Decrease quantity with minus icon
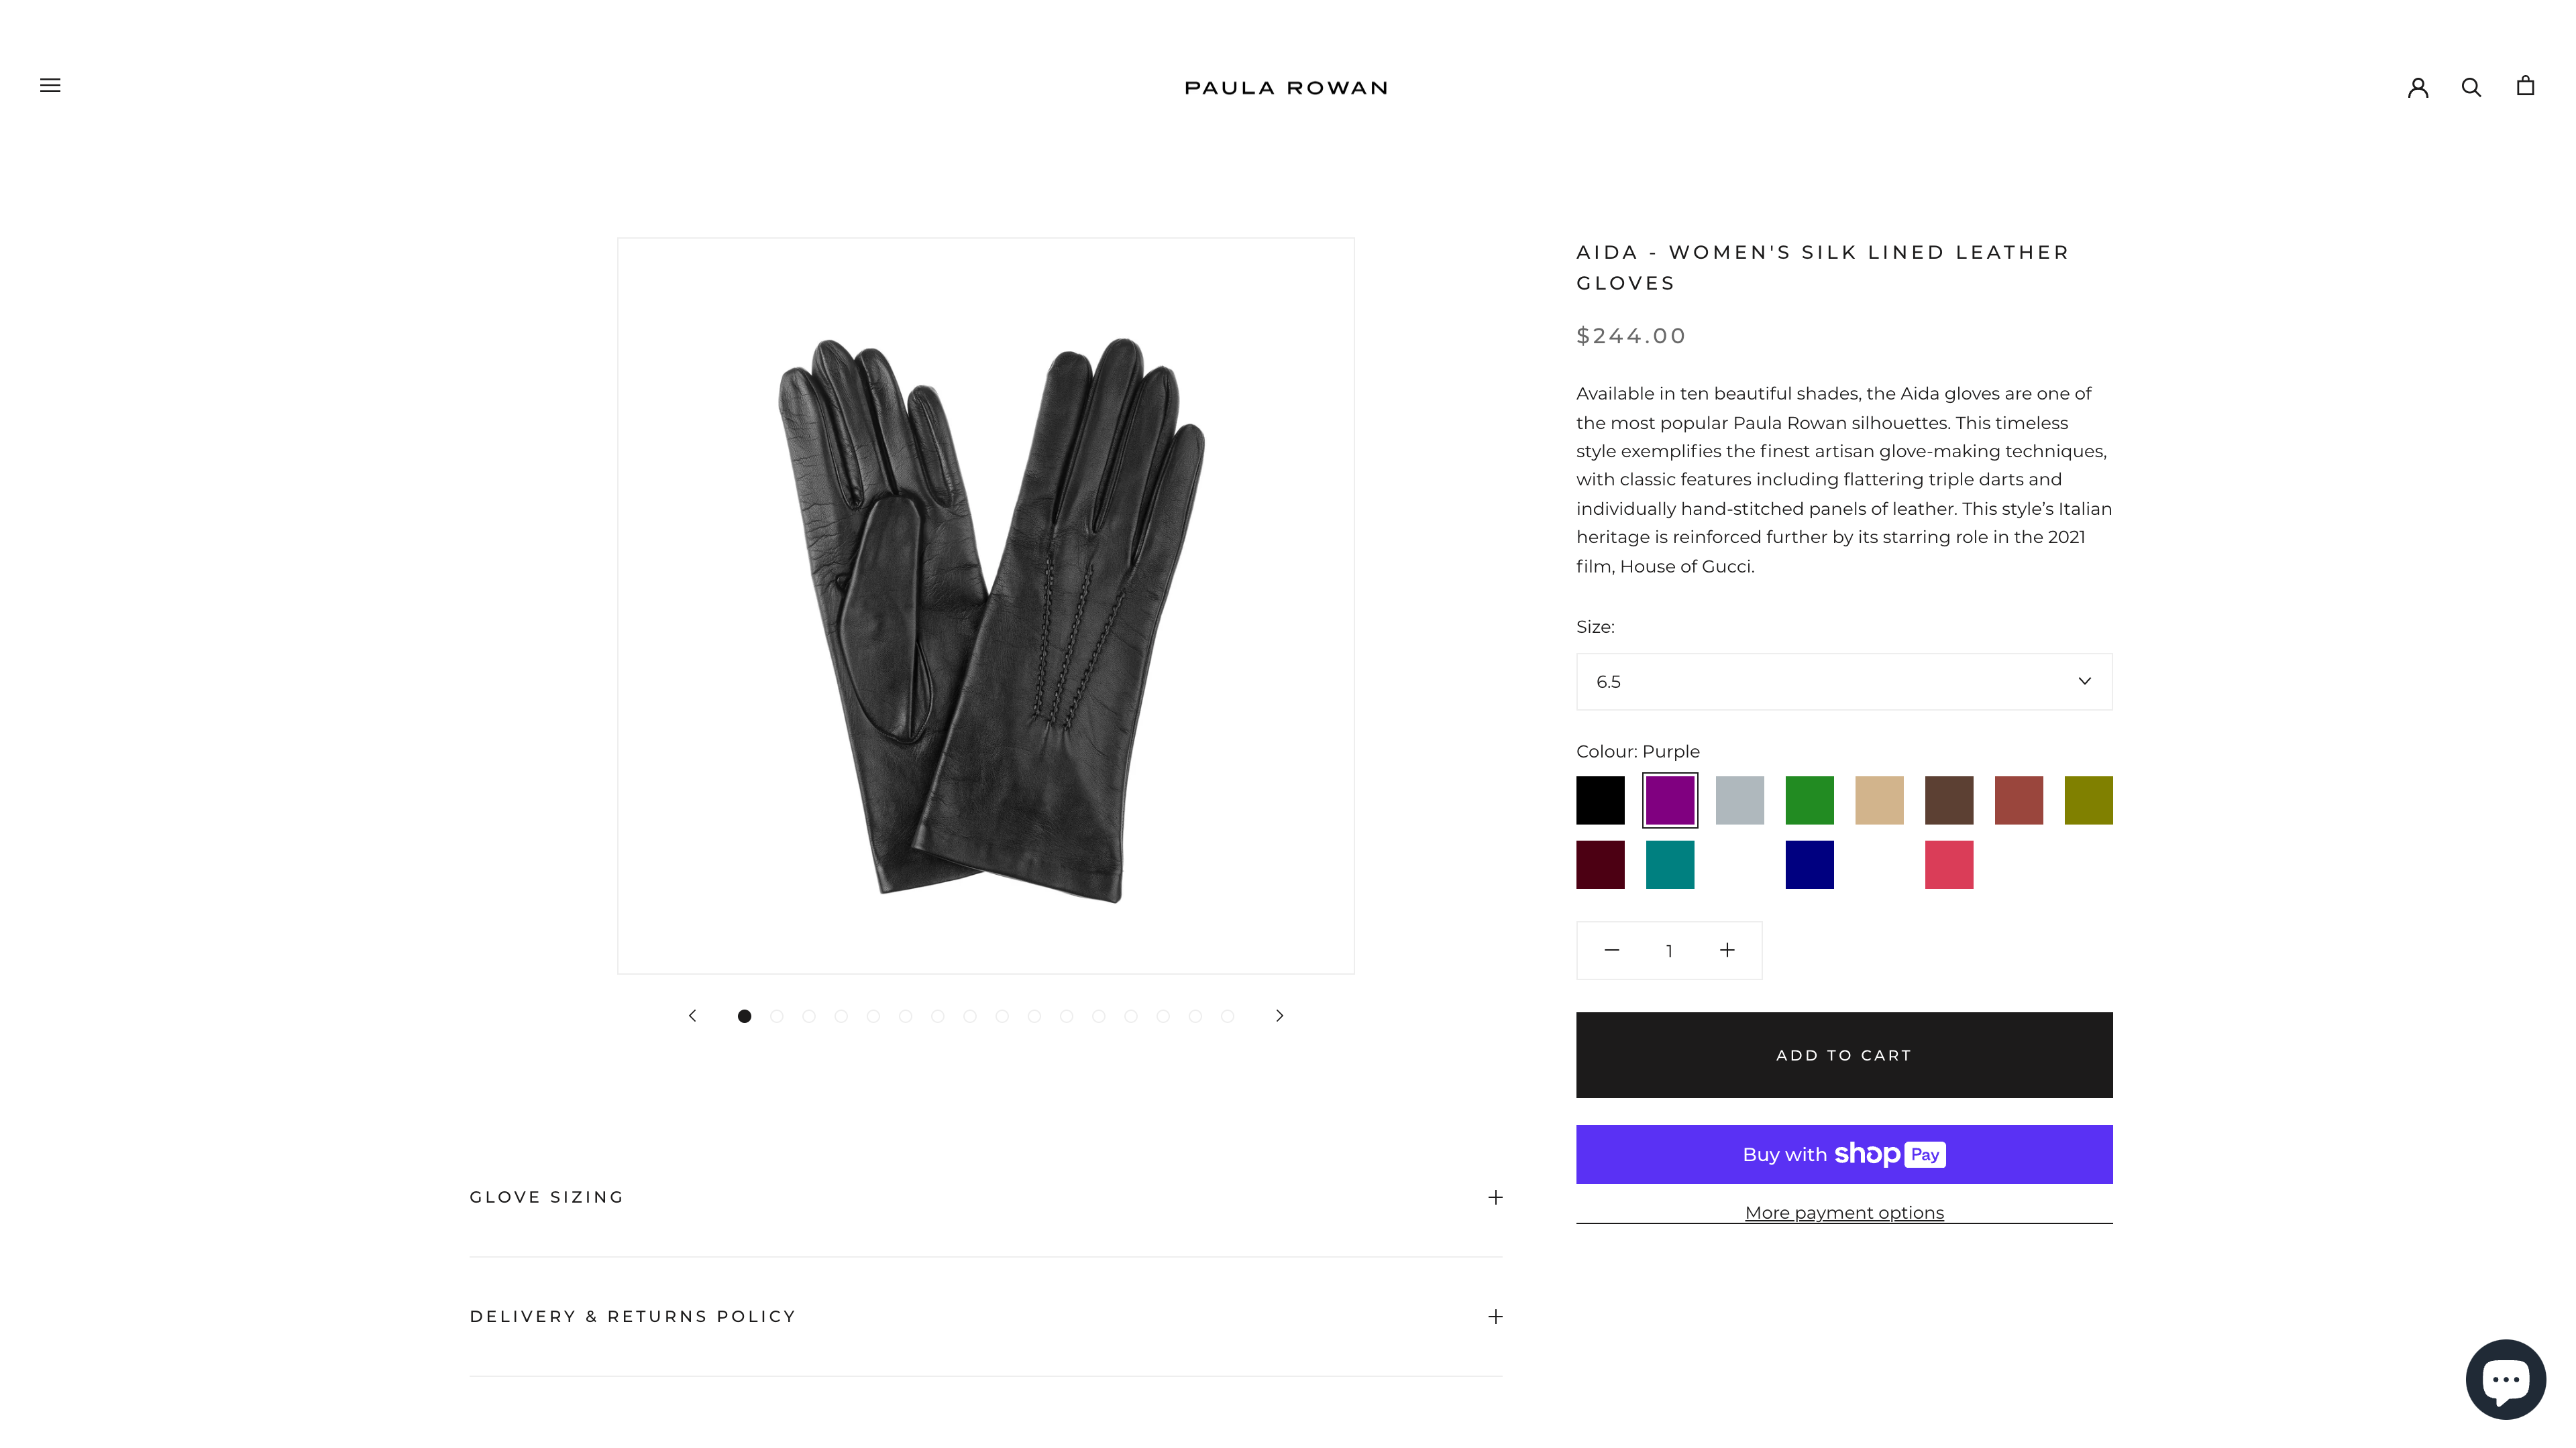This screenshot has width=2576, height=1448. 1611,951
